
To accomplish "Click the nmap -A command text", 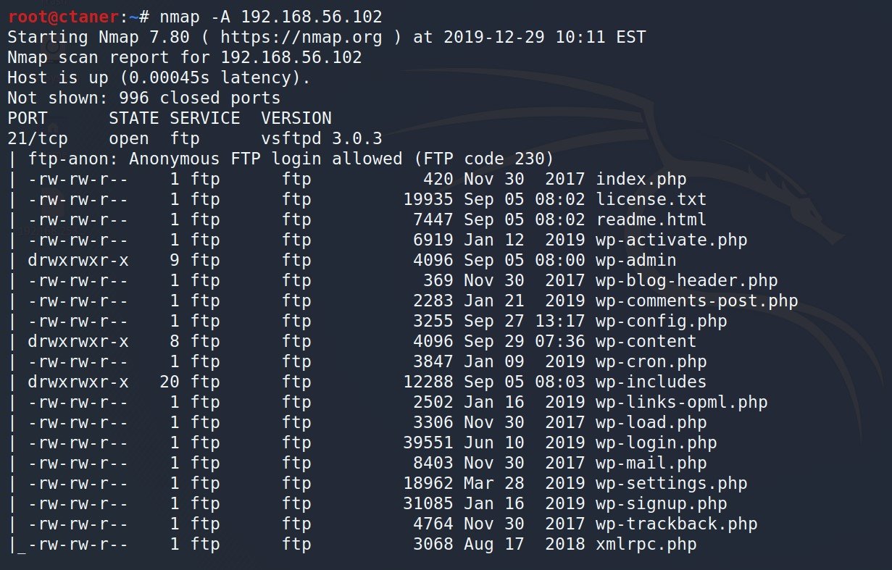I will point(195,16).
